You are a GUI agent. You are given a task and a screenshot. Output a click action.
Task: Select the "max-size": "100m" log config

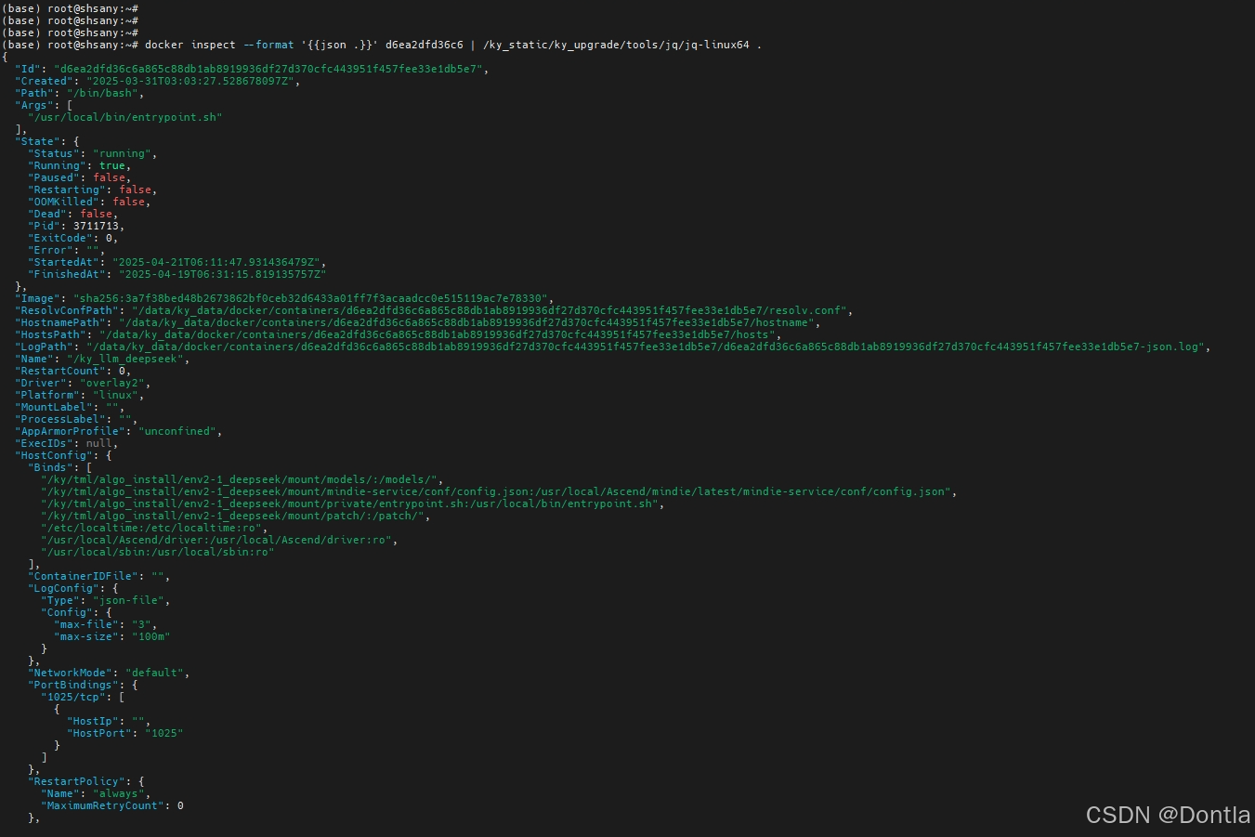coord(111,636)
